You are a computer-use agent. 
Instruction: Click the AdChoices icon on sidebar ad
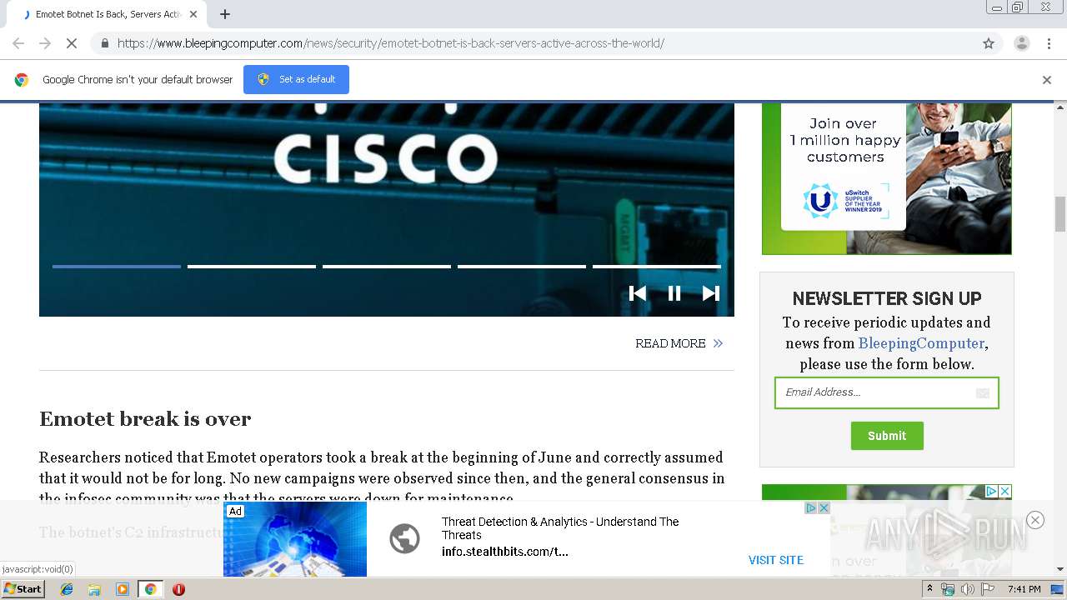pos(992,491)
